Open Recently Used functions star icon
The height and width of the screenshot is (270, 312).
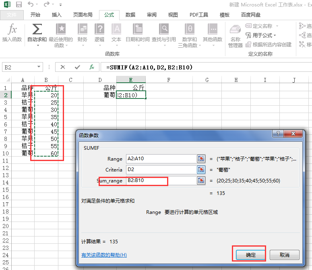point(61,29)
